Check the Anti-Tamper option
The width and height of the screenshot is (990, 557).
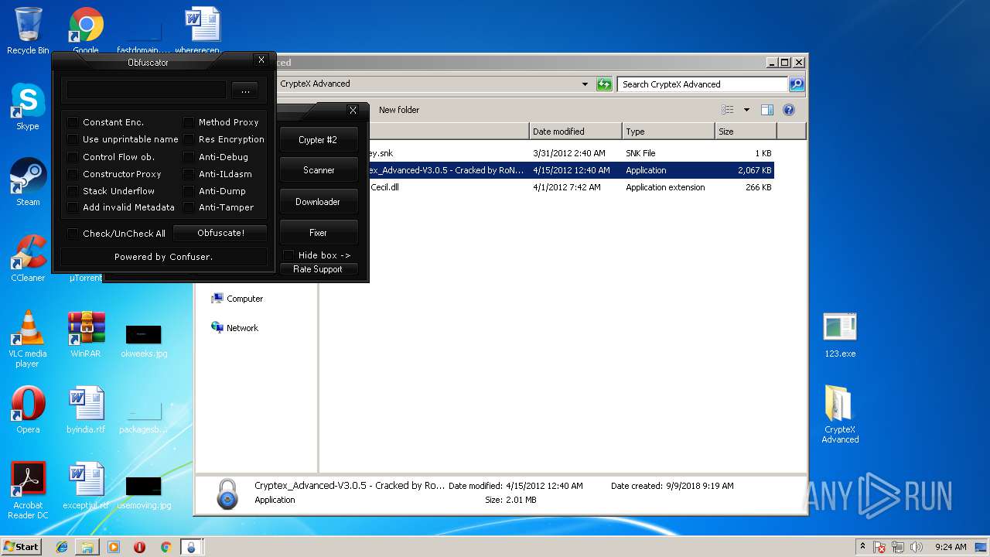(189, 207)
